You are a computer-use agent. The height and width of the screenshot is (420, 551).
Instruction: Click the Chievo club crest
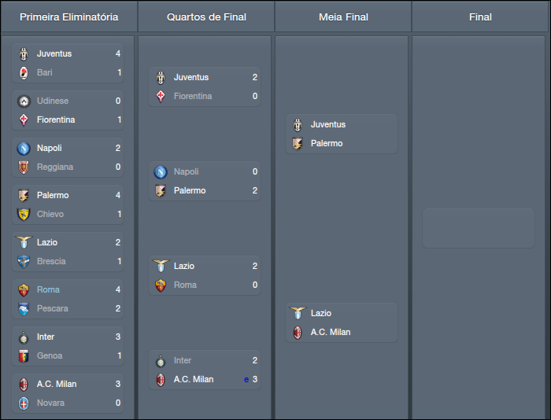pyautogui.click(x=24, y=215)
